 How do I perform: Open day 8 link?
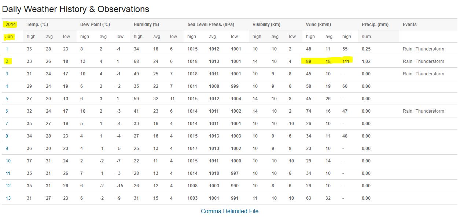point(7,136)
